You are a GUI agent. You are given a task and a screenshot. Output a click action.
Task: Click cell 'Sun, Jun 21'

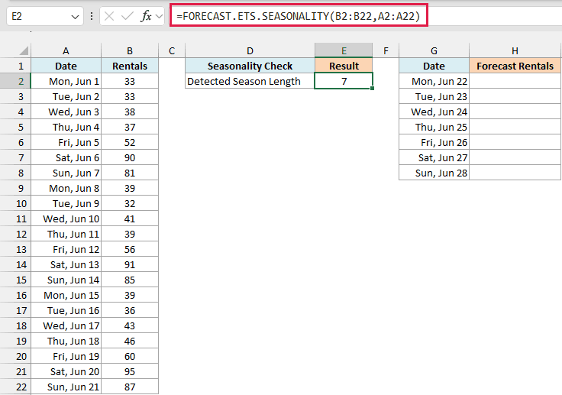[66, 387]
